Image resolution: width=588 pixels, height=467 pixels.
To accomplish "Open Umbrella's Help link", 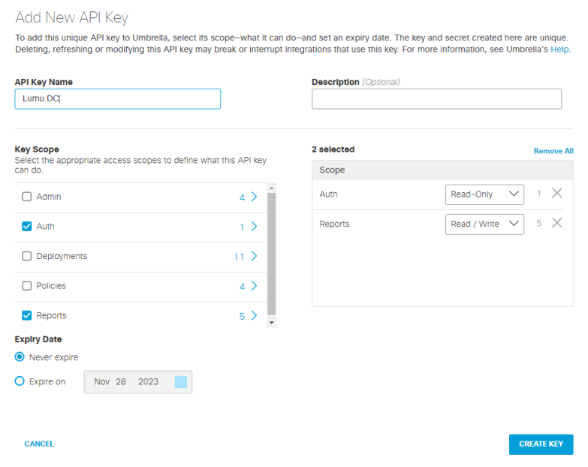I will 560,50.
